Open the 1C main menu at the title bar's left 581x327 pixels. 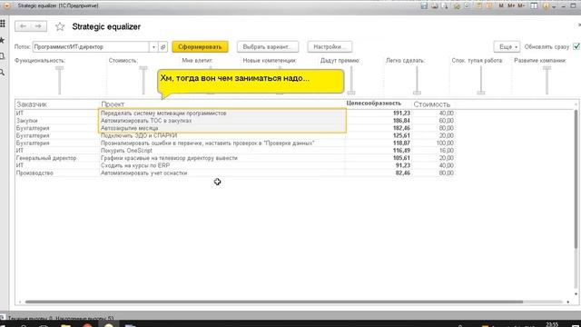6,5
